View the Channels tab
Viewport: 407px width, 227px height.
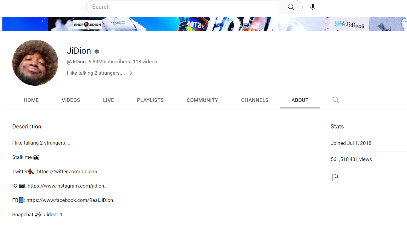point(255,100)
